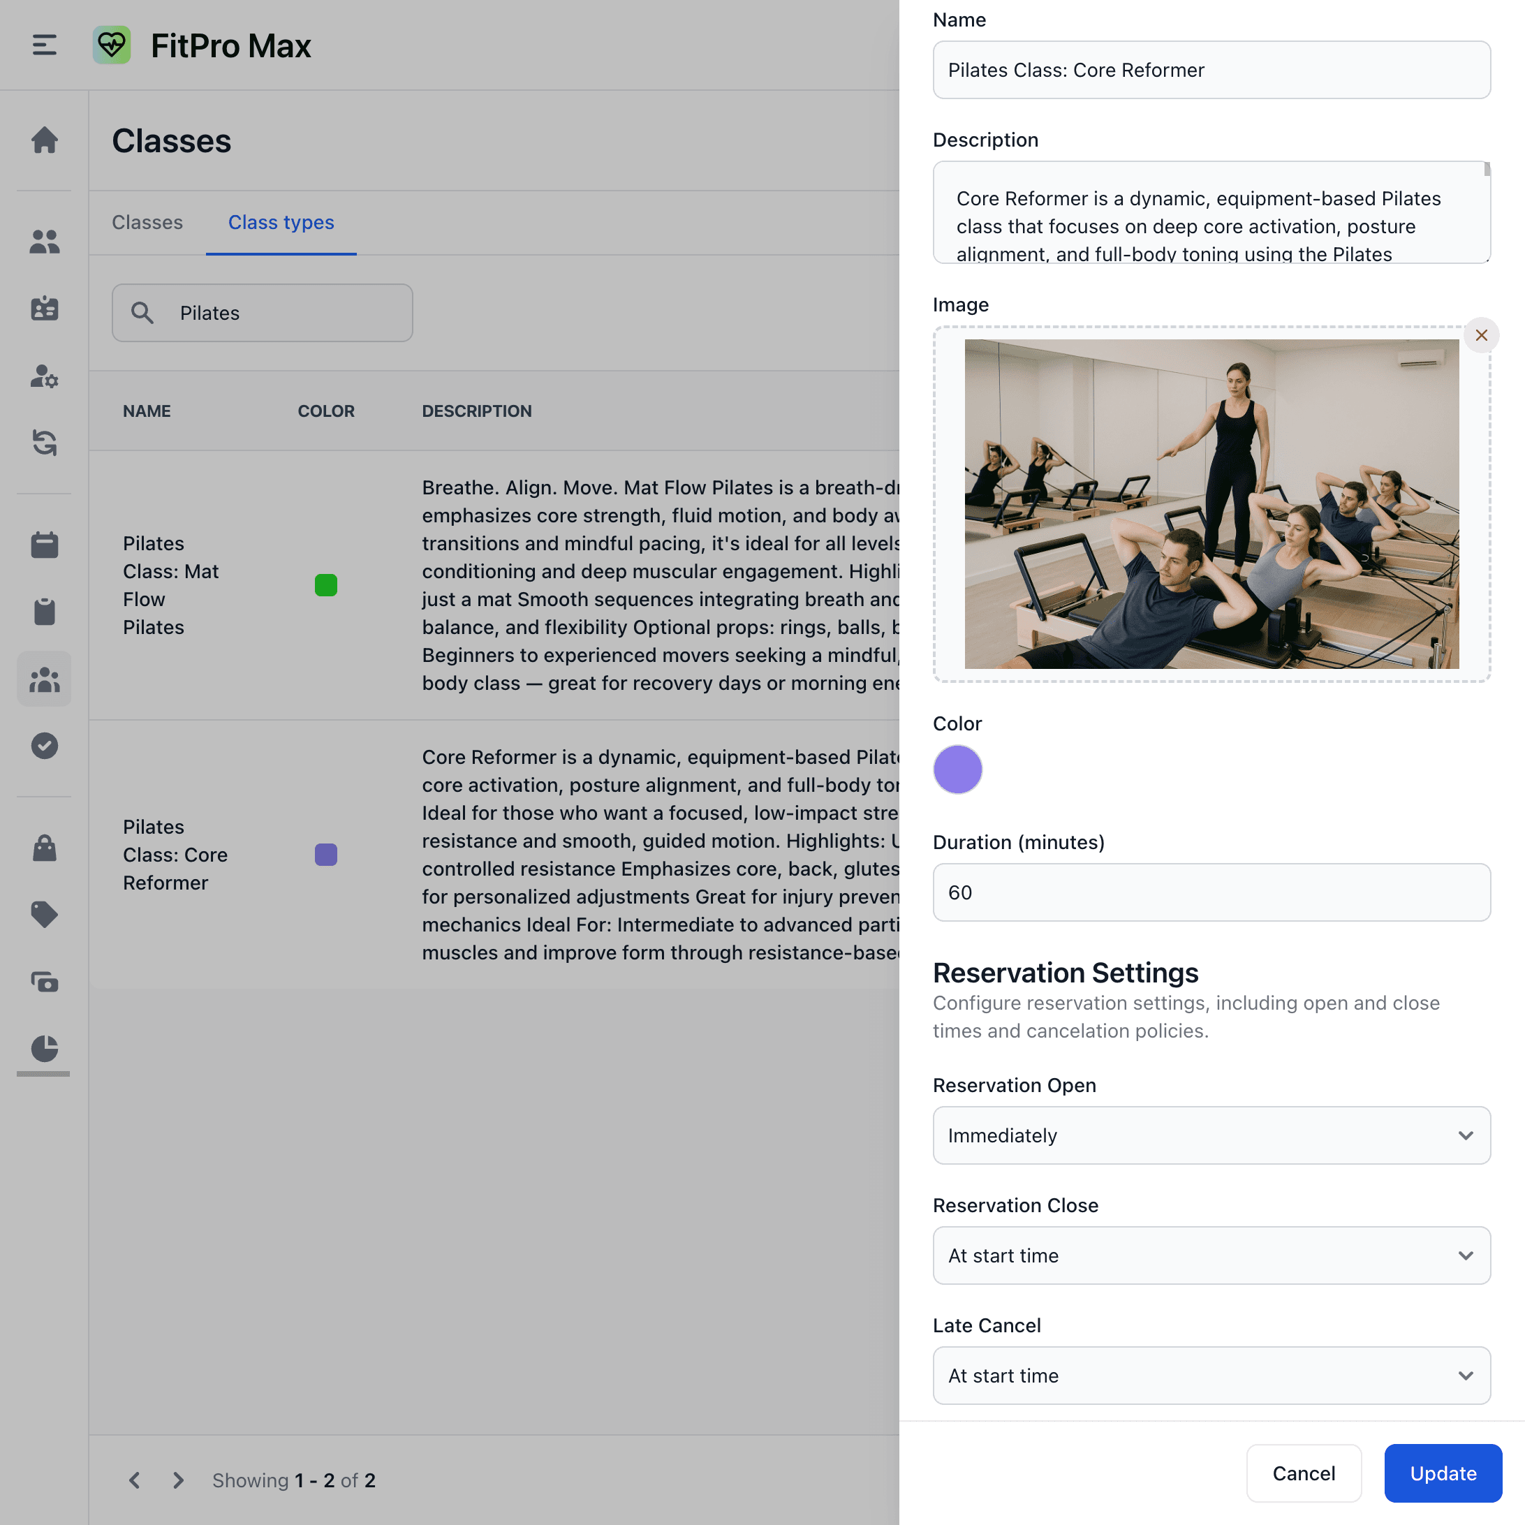Navigate to the Home dashboard icon
1525x1525 pixels.
pyautogui.click(x=44, y=140)
